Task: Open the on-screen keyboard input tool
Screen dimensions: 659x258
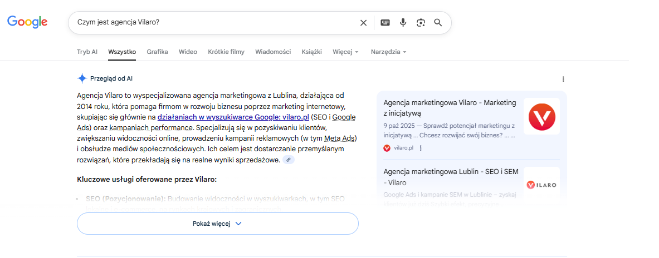Action: pos(385,23)
